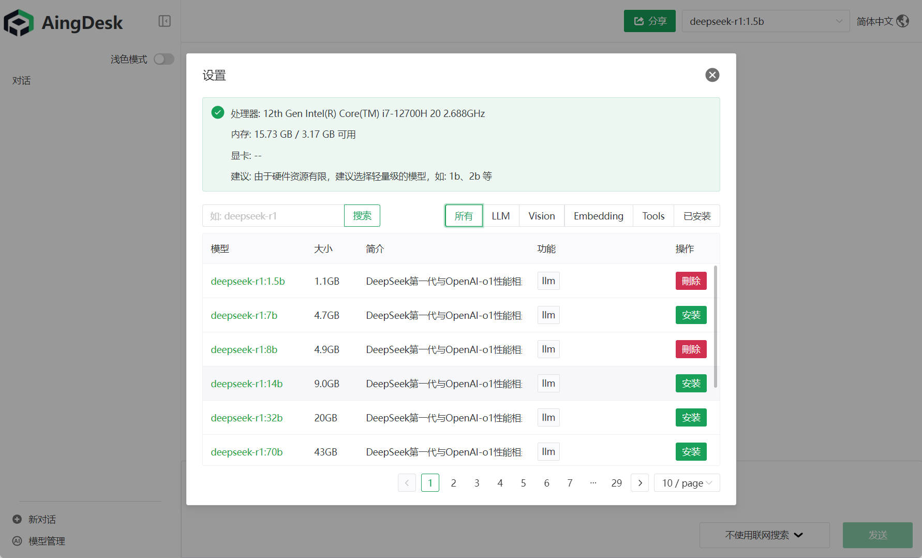This screenshot has height=558, width=922.
Task: Click the 9.0GB size cell
Action: [x=327, y=384]
